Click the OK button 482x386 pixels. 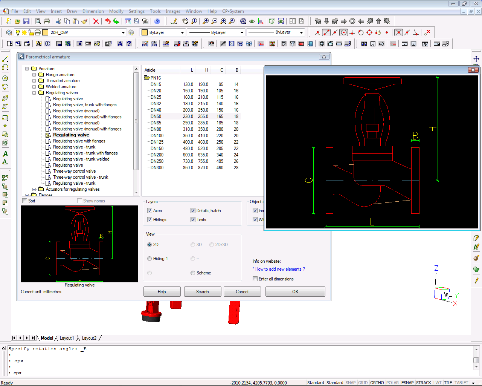(x=295, y=292)
